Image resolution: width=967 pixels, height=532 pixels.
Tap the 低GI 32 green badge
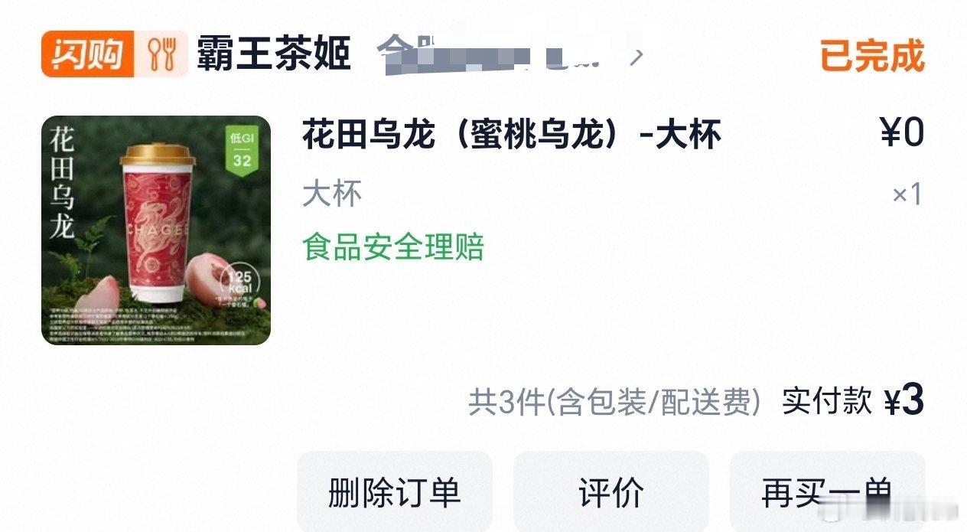coord(242,149)
